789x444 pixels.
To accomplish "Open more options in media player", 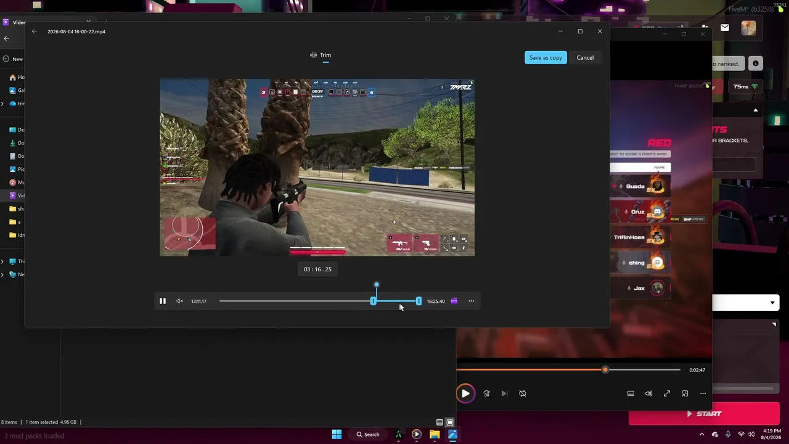I will pos(703,393).
